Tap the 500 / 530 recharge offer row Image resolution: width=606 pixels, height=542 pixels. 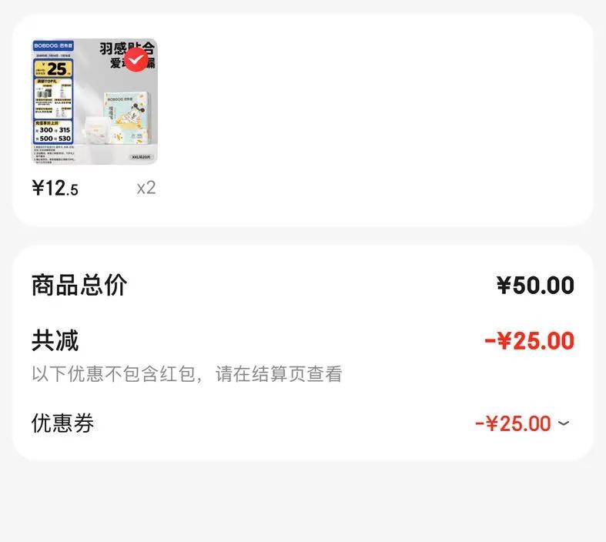53,139
